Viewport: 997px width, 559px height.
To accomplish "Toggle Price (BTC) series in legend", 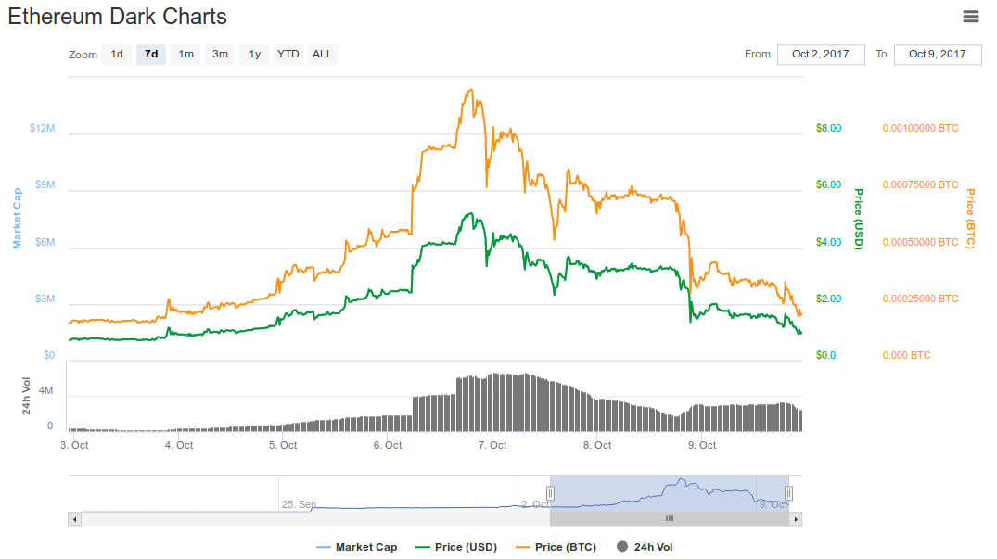I will pyautogui.click(x=556, y=547).
